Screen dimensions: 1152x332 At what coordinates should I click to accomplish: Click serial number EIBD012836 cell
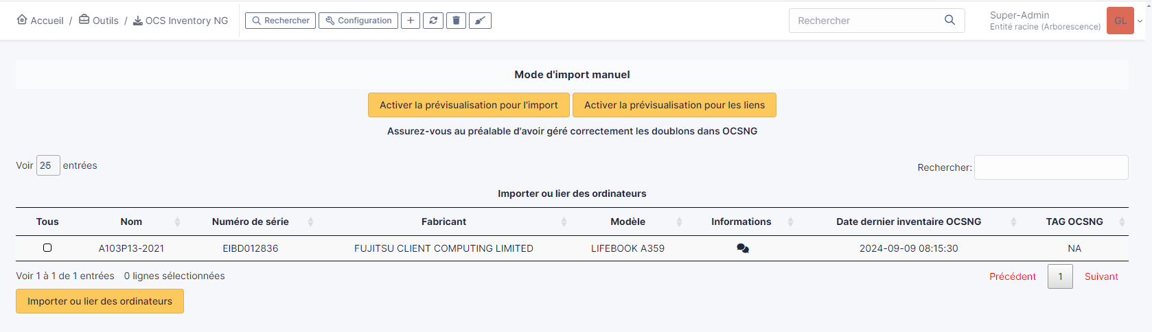[251, 248]
